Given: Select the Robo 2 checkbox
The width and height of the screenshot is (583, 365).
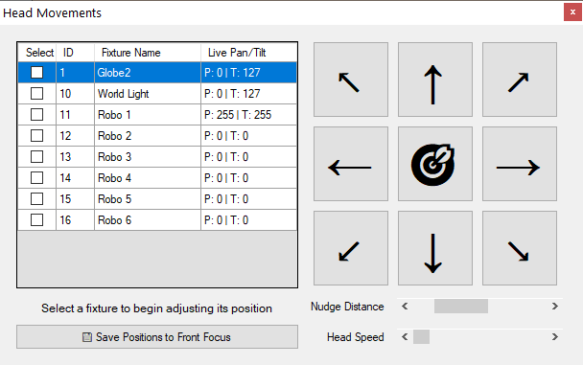Looking at the screenshot, I should (36, 135).
